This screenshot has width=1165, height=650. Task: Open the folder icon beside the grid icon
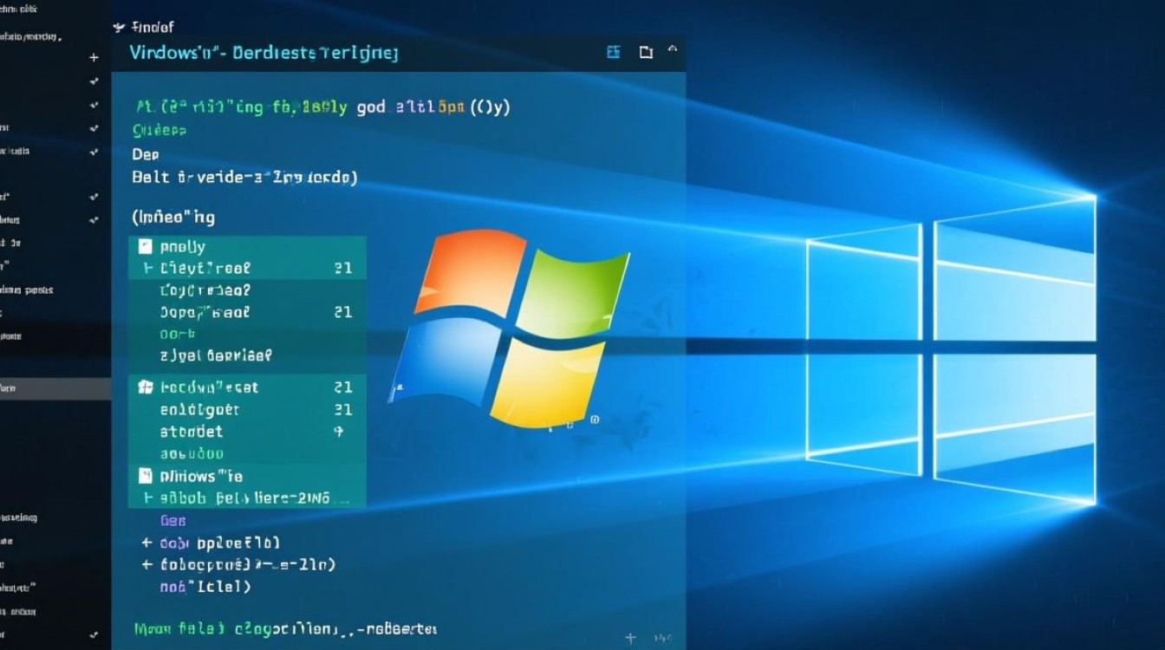pyautogui.click(x=646, y=52)
